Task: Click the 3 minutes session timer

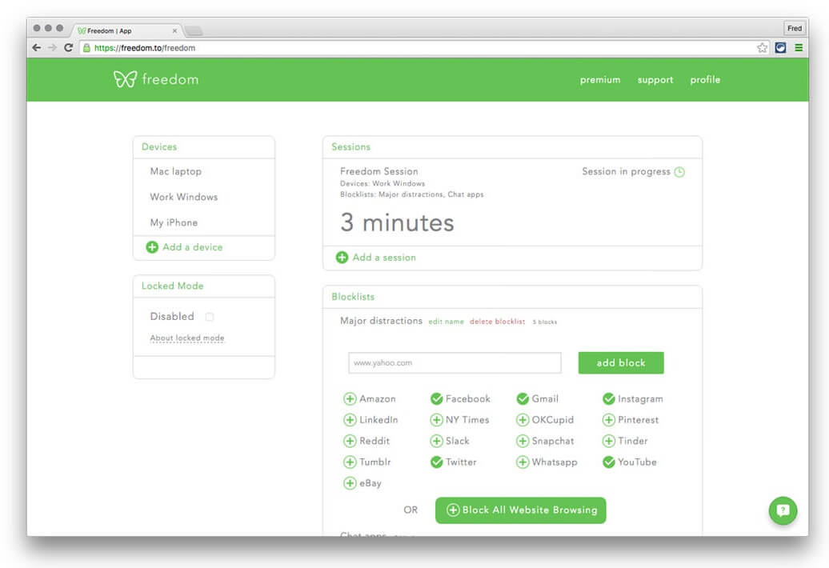Action: [397, 222]
